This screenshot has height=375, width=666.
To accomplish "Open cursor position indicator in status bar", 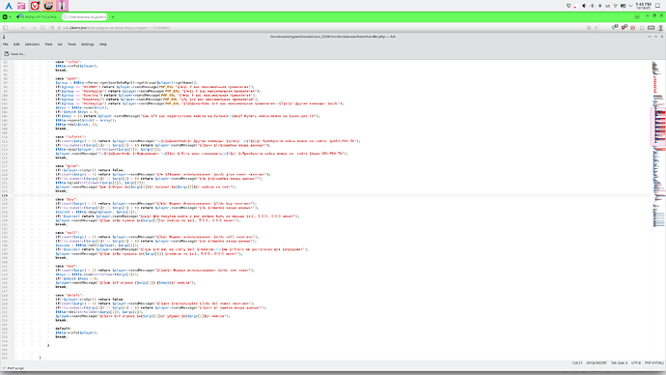I will pos(577,363).
